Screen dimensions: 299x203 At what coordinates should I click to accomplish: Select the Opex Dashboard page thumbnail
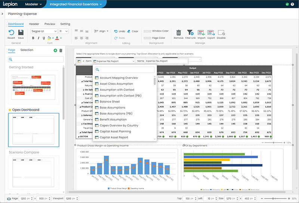(34, 130)
